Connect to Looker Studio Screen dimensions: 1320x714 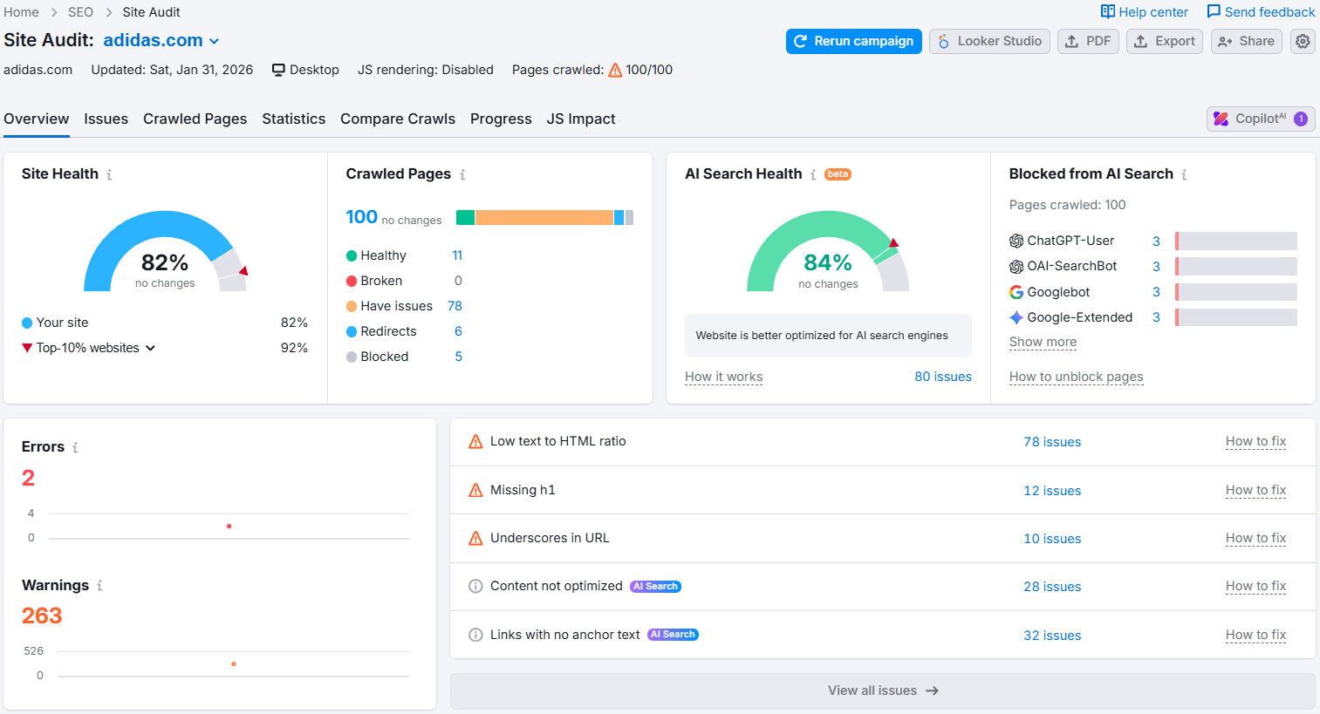989,41
